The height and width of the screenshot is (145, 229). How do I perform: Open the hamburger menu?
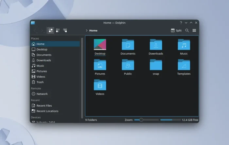(194, 30)
